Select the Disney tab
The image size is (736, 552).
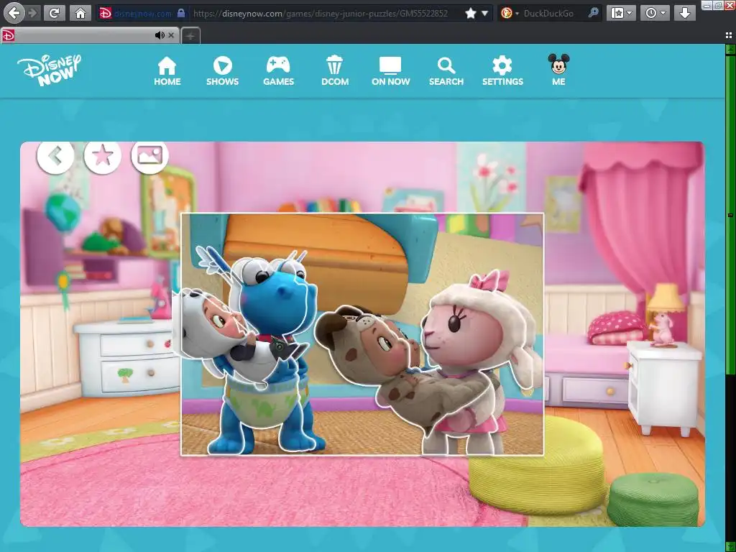point(89,35)
